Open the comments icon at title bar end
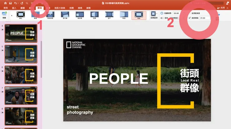Screen dimensions: 231x129 coord(228,3)
